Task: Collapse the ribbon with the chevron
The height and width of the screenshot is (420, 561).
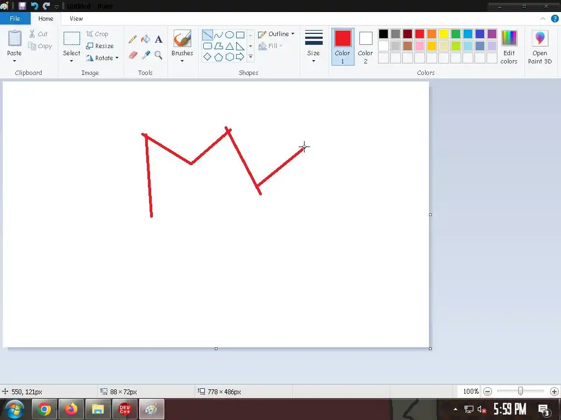Action: coord(543,19)
